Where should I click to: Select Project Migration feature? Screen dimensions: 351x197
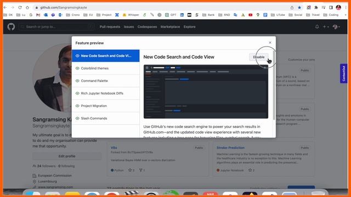(x=106, y=106)
